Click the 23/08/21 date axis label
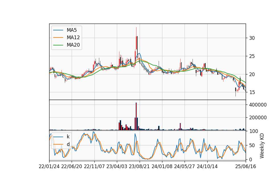273x196 pixels. 139,166
